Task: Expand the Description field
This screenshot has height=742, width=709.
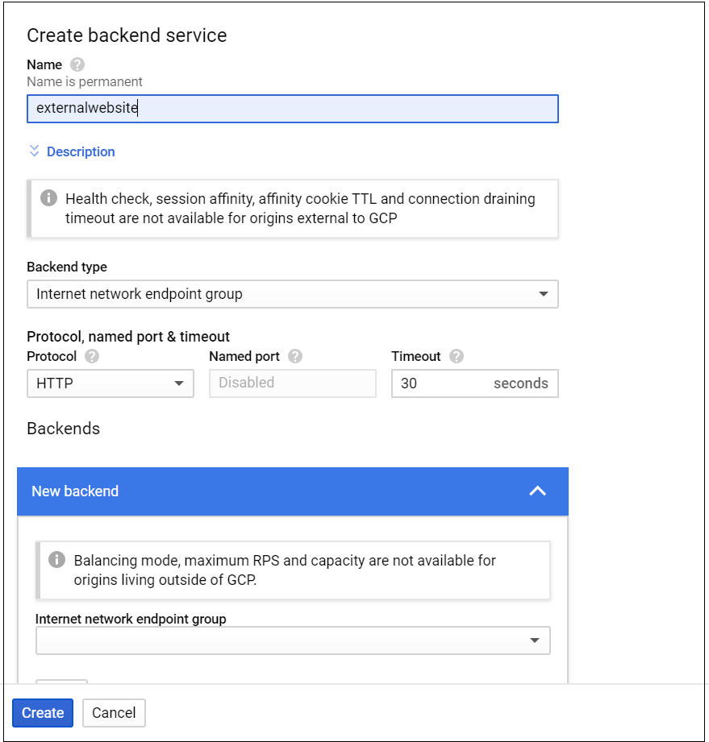Action: coord(71,151)
